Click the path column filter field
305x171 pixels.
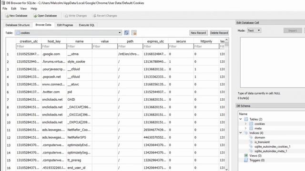[x=130, y=47]
